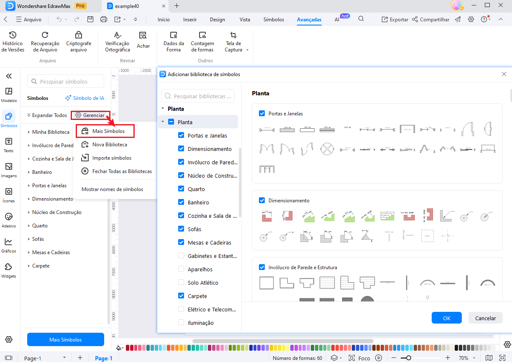
Task: Click Símbolo de IA link
Action: tap(84, 98)
